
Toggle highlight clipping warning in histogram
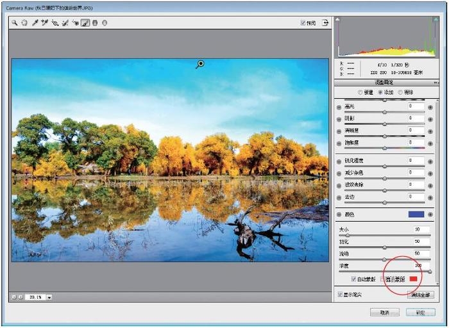pos(436,19)
